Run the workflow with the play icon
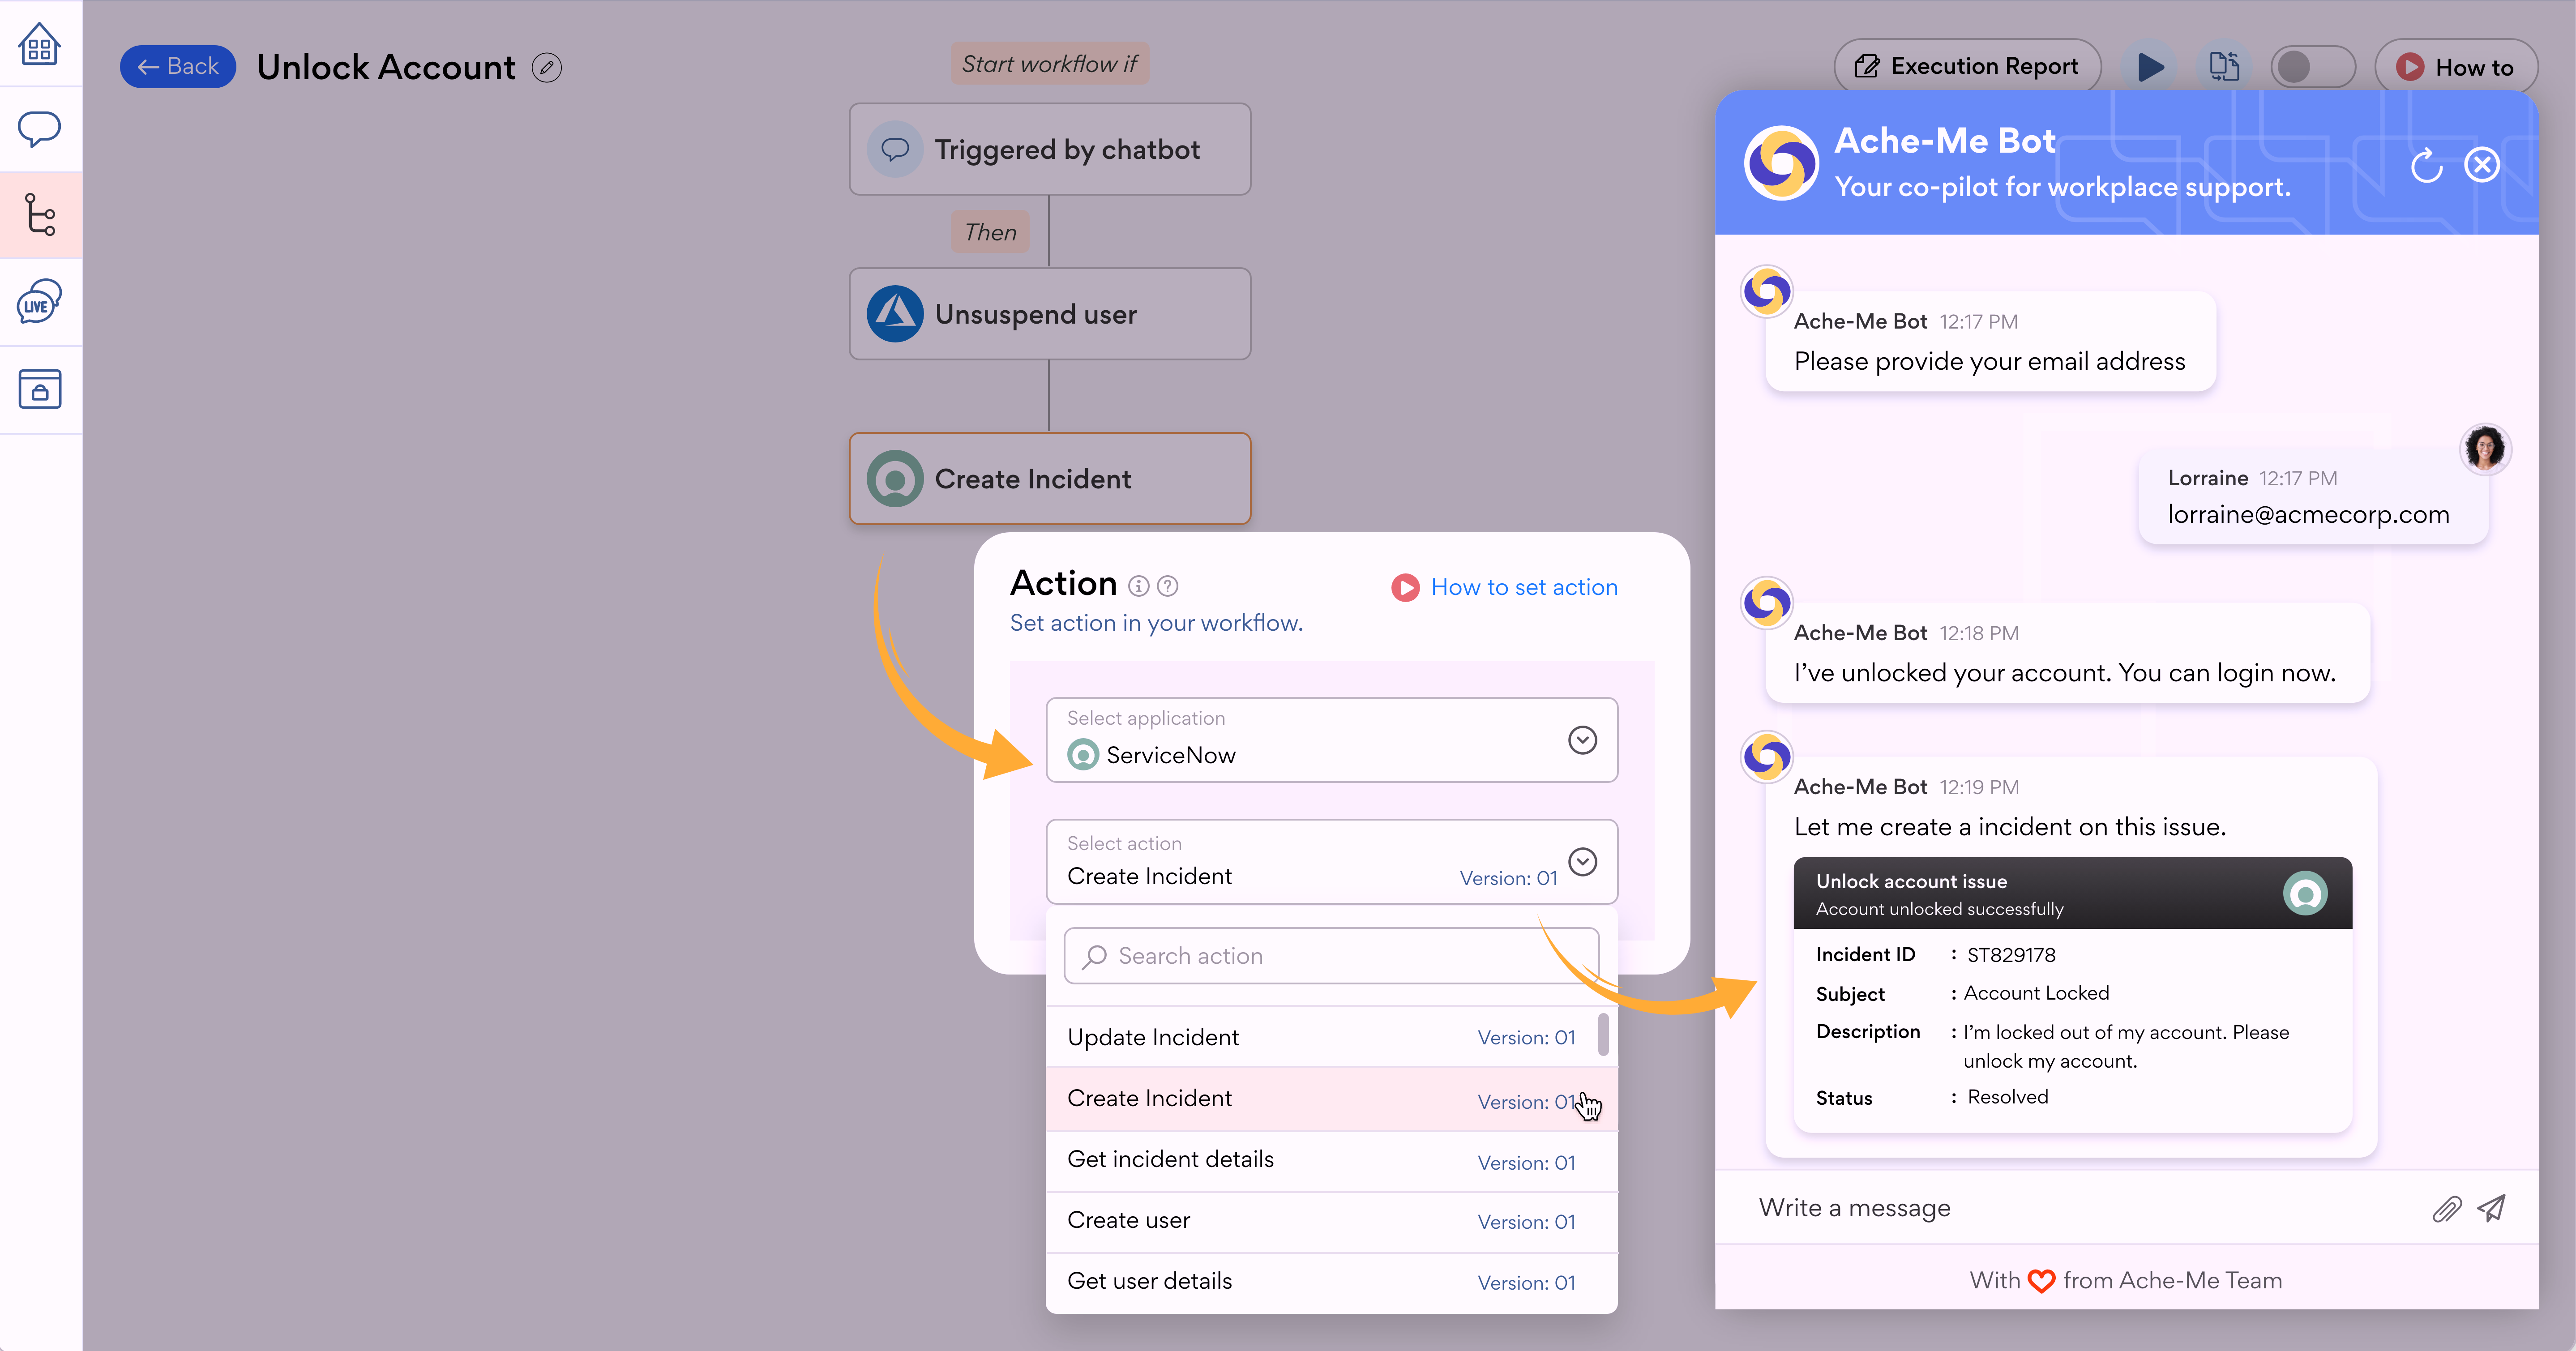This screenshot has width=2576, height=1351. pos(2149,66)
